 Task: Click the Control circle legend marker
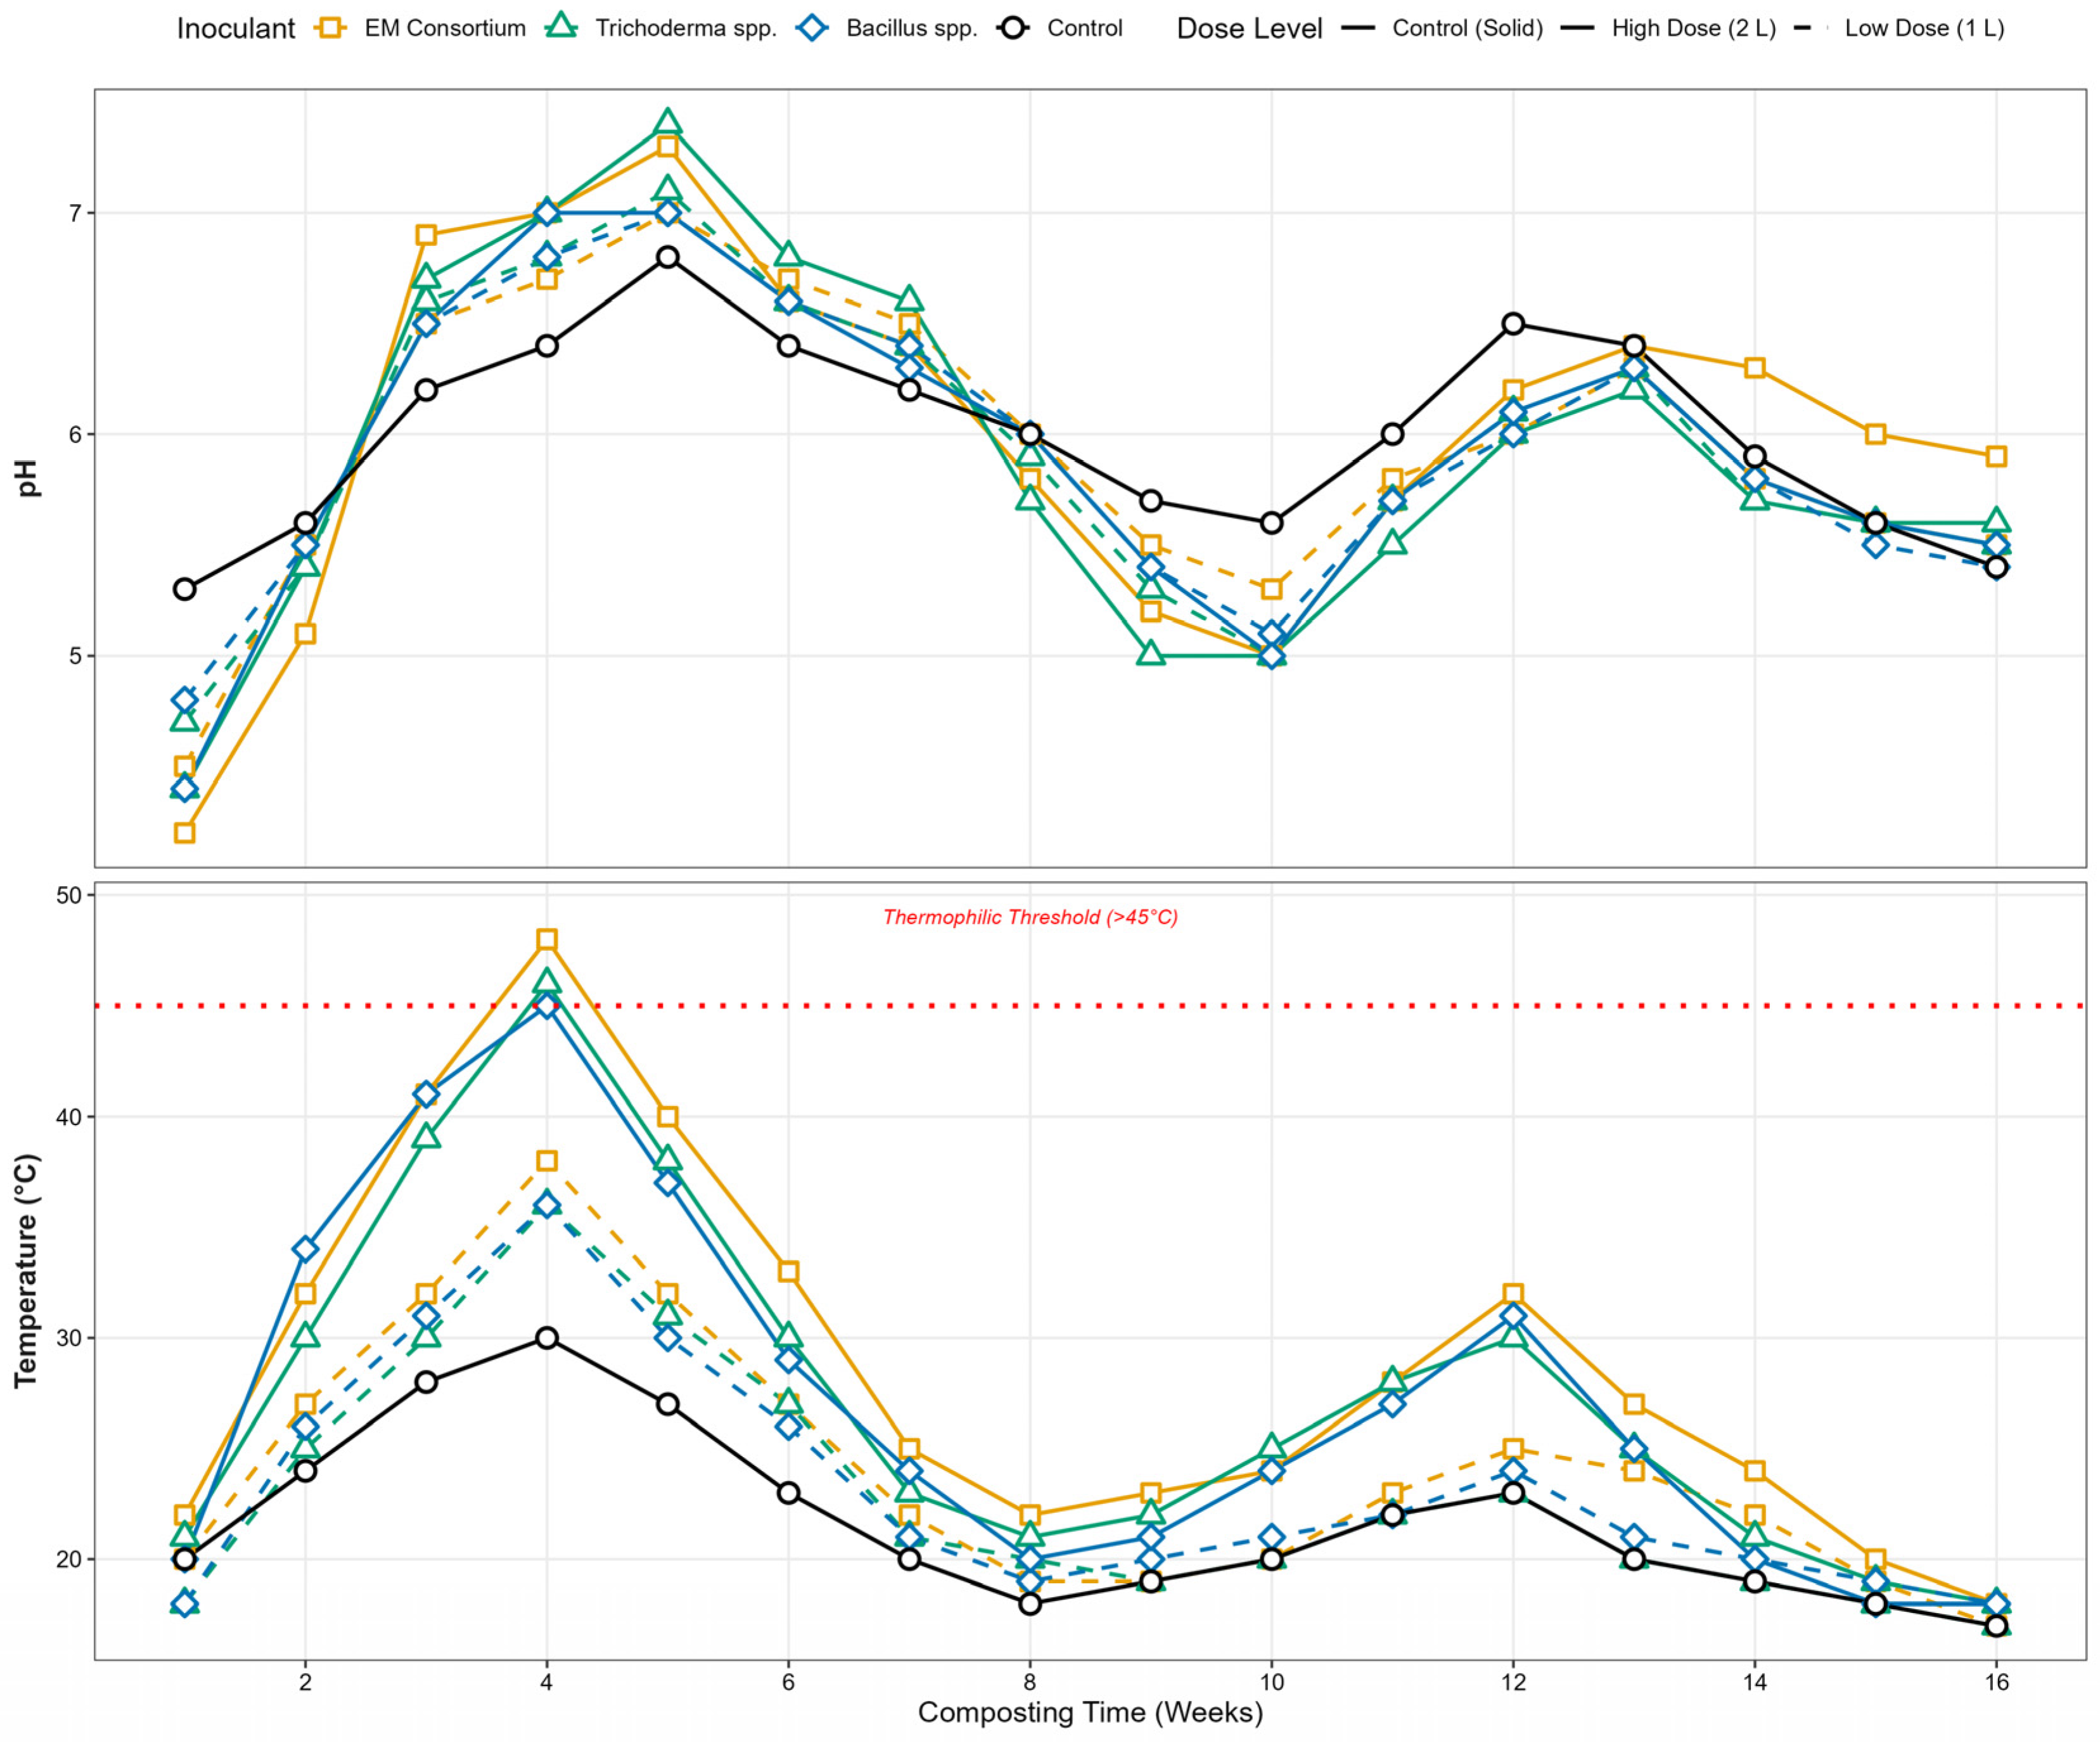pos(1013,28)
